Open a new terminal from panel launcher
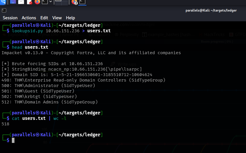The width and height of the screenshot is (246, 153). [45, 2]
